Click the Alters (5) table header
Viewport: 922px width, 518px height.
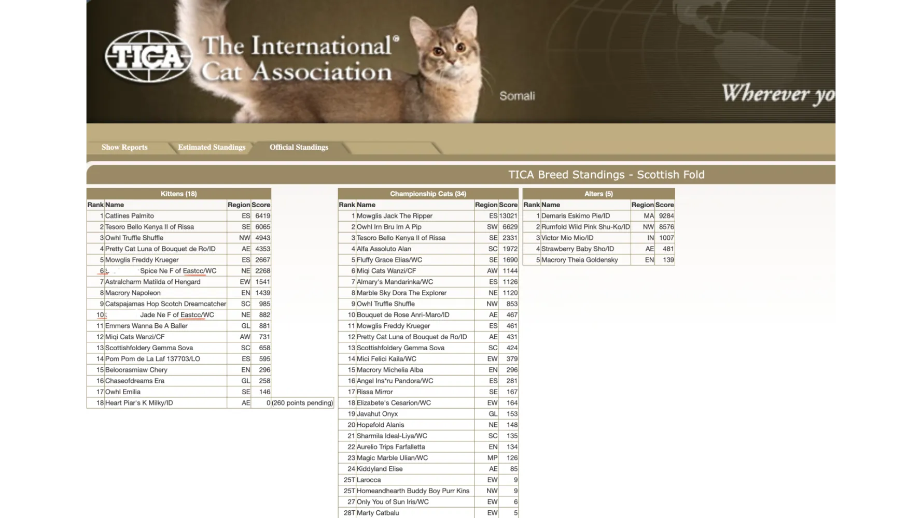[x=598, y=194]
